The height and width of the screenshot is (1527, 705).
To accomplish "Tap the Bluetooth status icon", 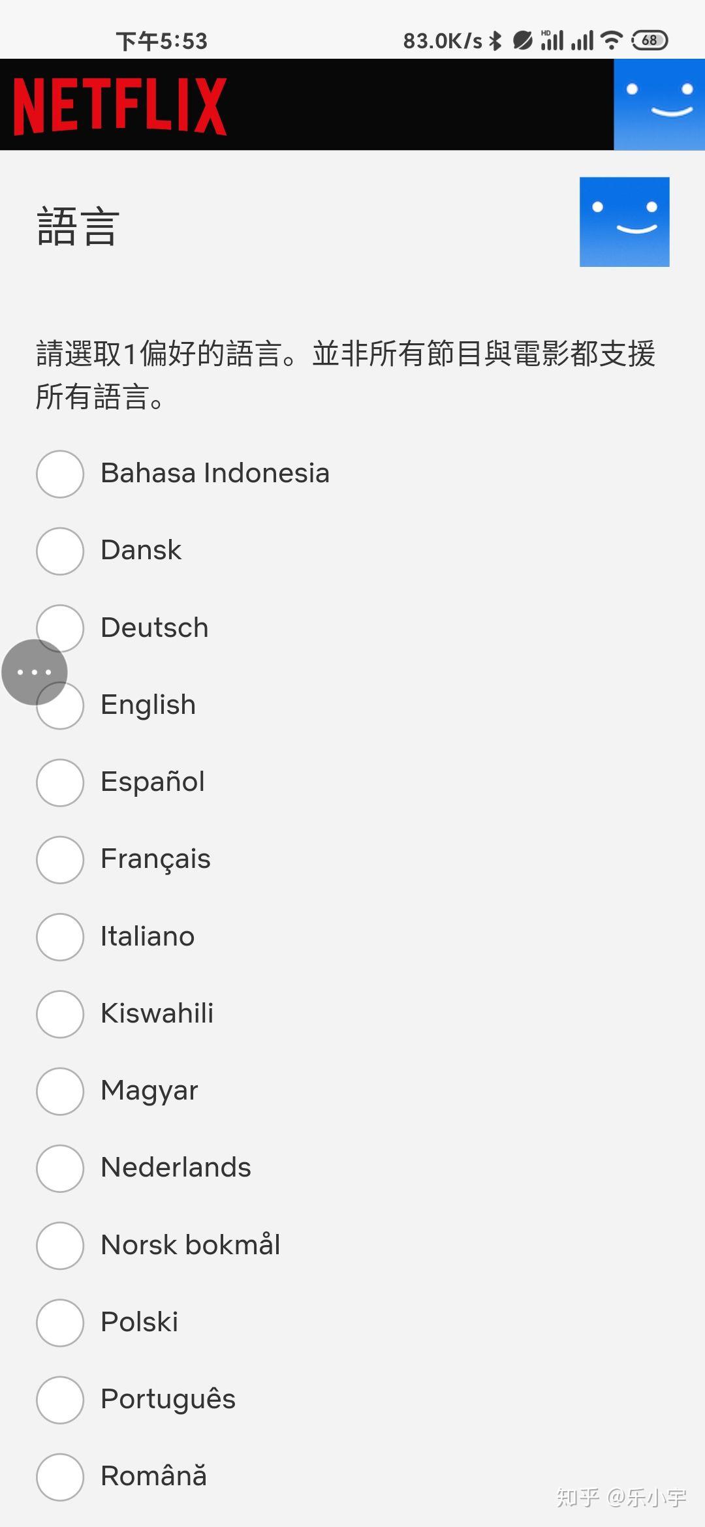I will point(496,40).
